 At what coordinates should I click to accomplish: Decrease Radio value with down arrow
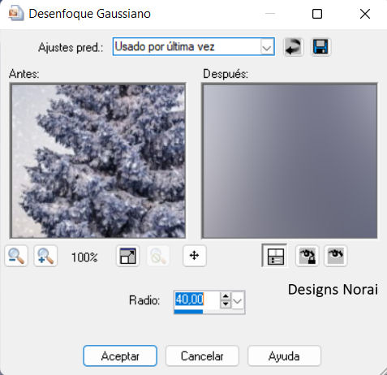(x=226, y=304)
